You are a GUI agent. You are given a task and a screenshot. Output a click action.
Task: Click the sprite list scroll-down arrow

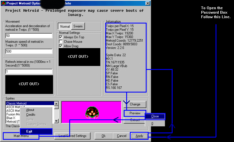pyautogui.click(x=56, y=121)
